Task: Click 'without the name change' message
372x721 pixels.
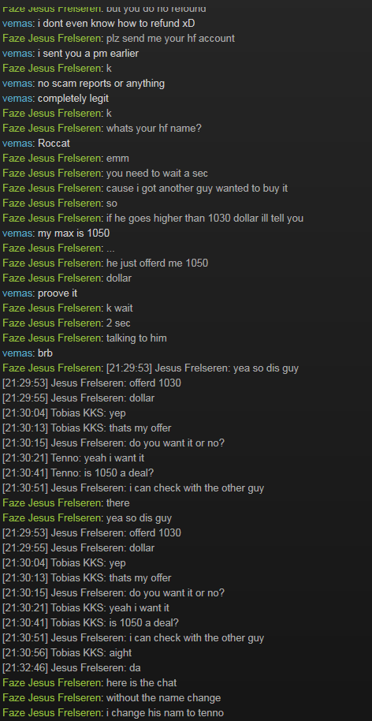Action: pyautogui.click(x=163, y=698)
